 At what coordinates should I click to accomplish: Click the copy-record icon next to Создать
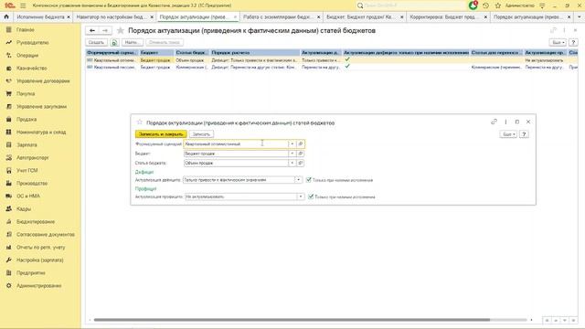(x=114, y=43)
